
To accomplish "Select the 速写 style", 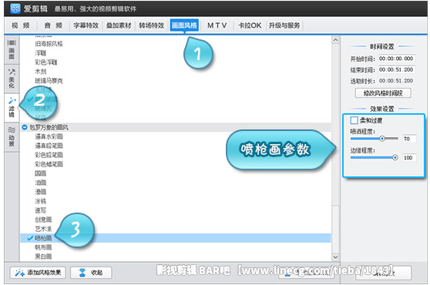I will (41, 210).
